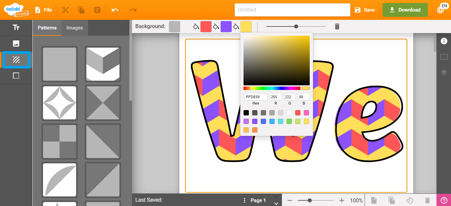The width and height of the screenshot is (451, 206).
Task: Adjust the pattern scale slider in toolbar
Action: 296,26
